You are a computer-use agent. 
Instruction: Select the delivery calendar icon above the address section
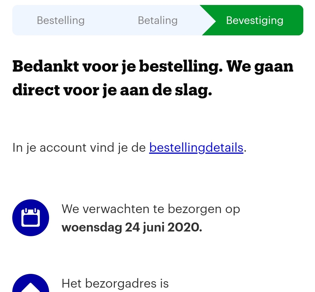[x=30, y=217]
